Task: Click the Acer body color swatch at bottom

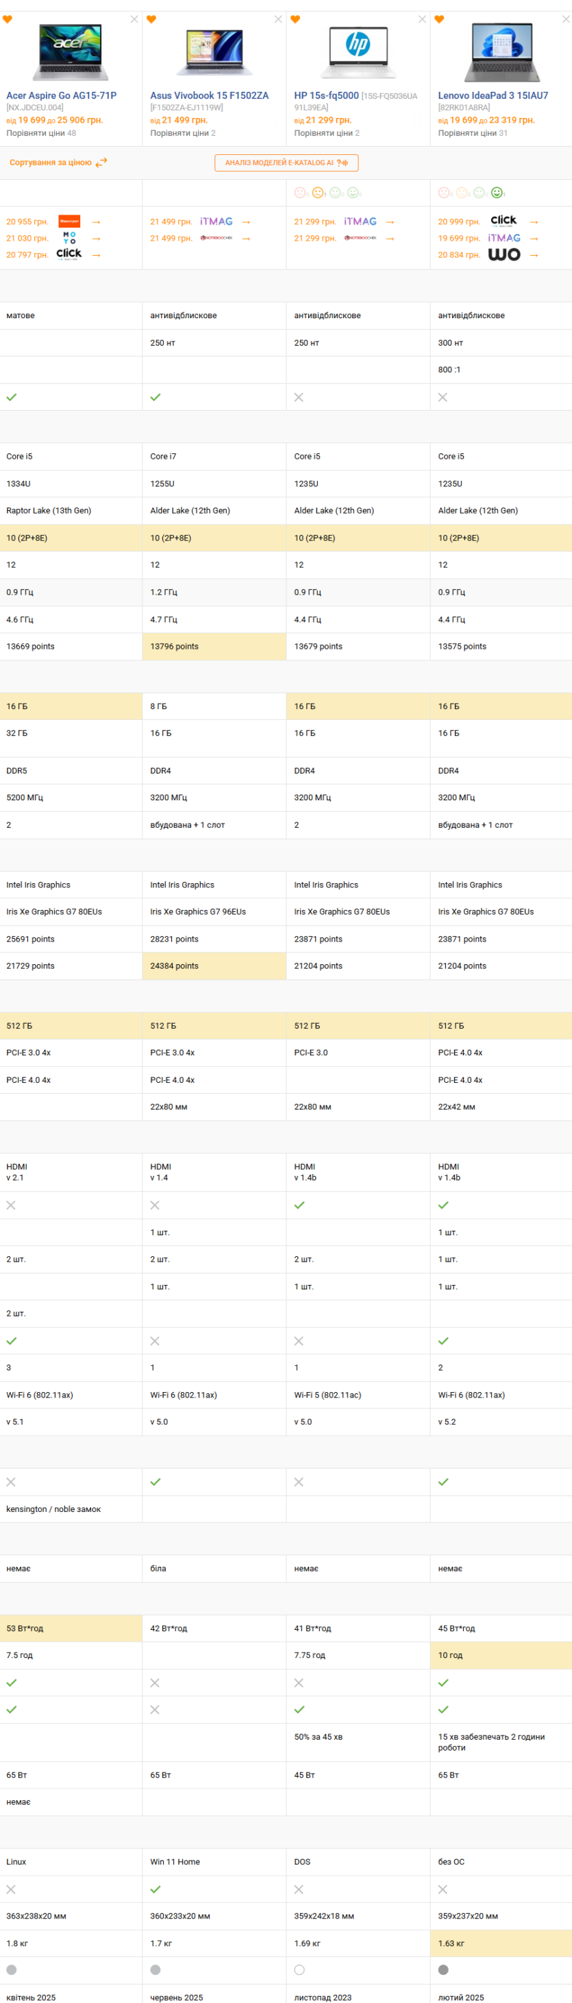Action: click(x=11, y=1969)
